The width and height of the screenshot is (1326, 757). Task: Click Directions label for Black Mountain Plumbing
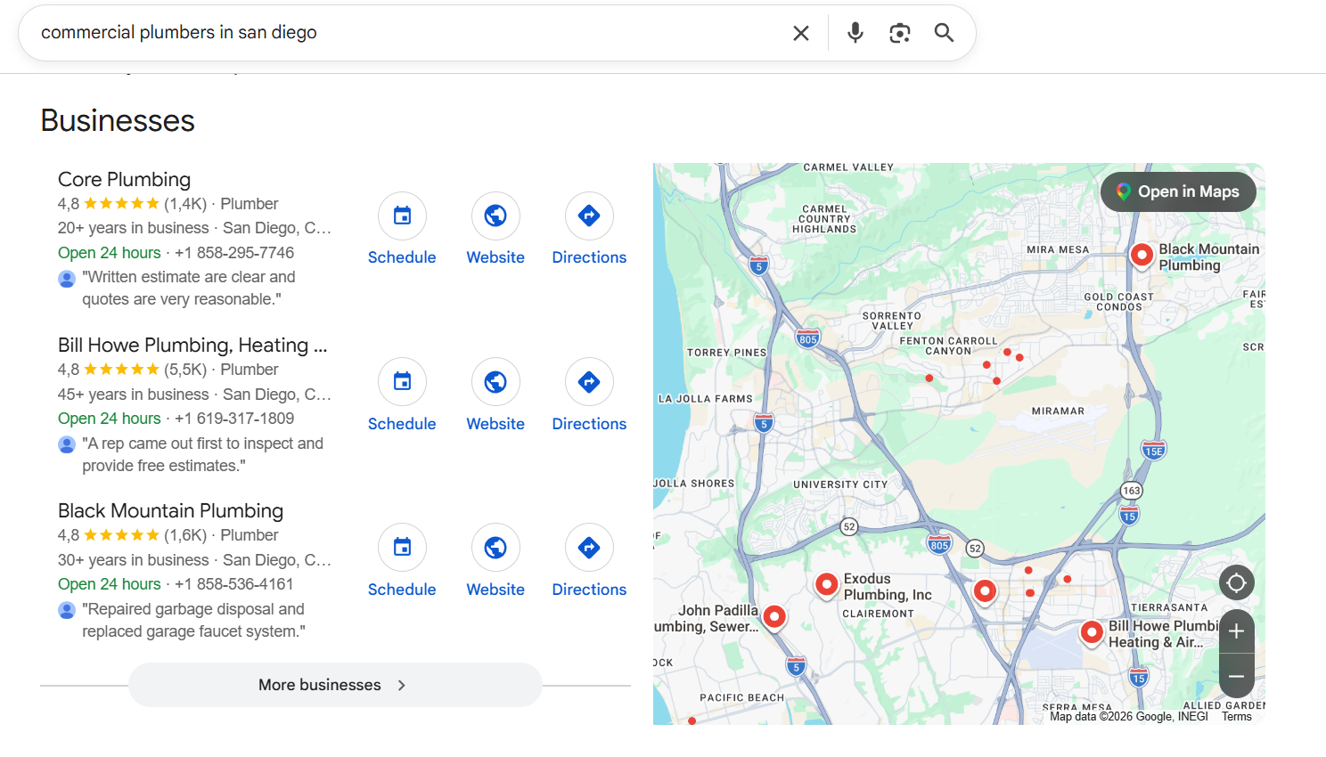[x=589, y=590]
